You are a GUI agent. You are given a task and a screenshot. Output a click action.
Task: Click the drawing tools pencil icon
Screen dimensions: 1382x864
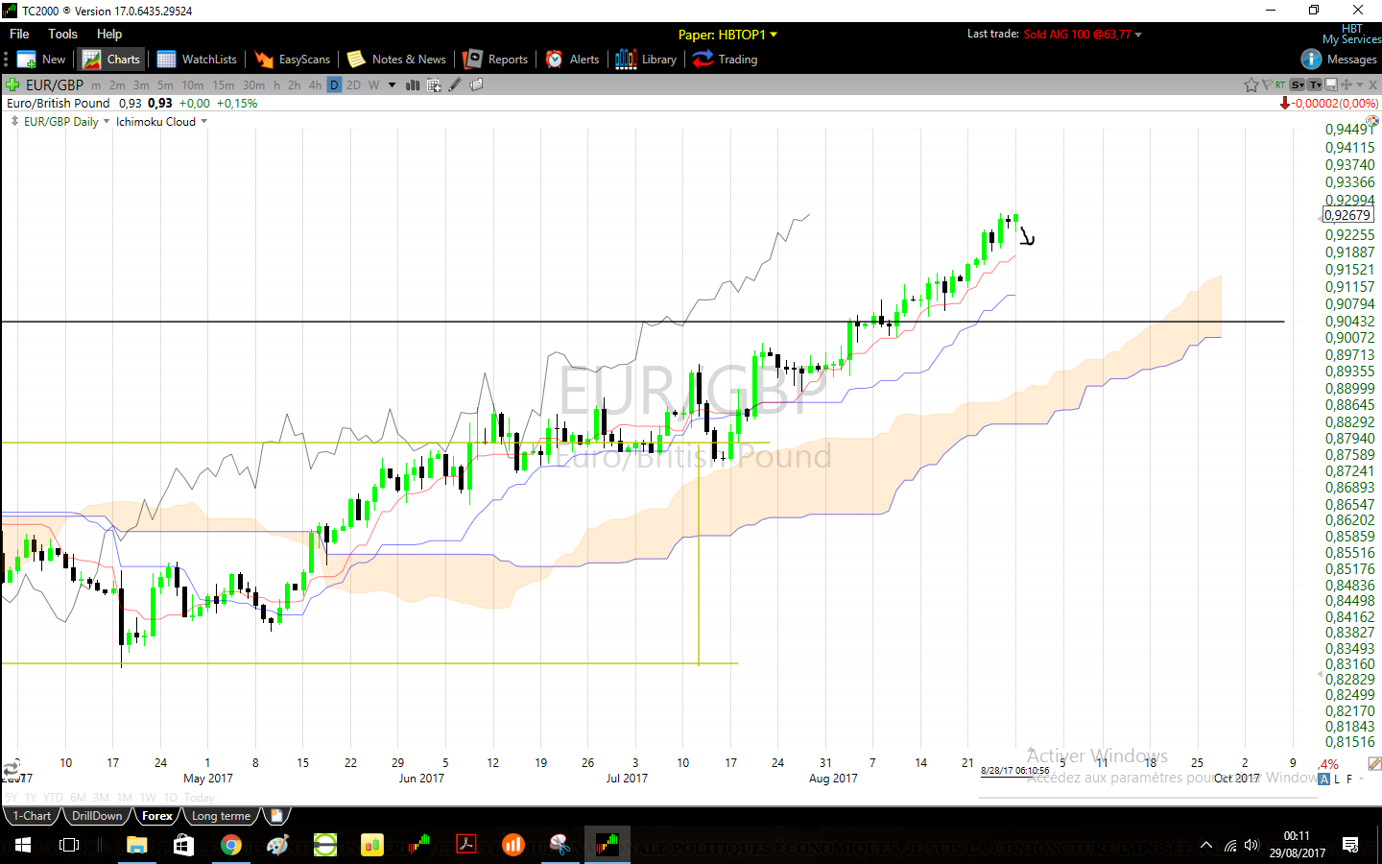pos(455,85)
